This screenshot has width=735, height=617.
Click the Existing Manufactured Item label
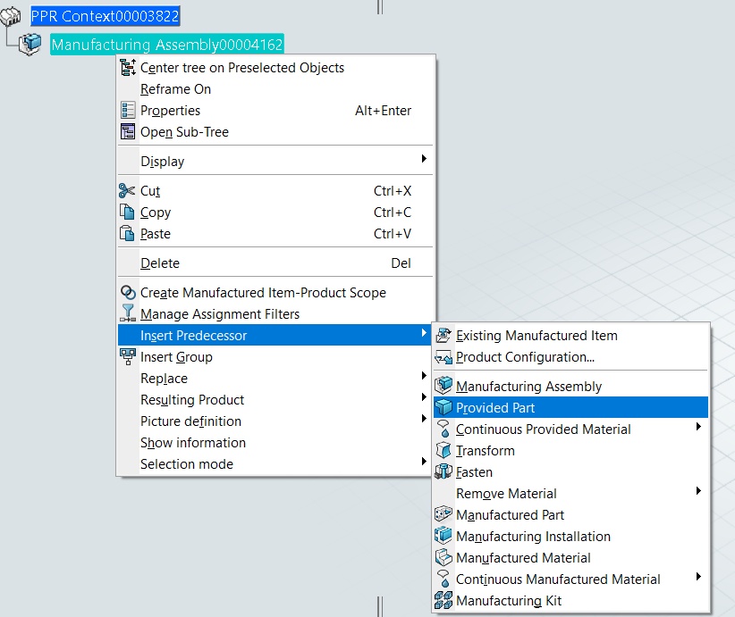(536, 336)
